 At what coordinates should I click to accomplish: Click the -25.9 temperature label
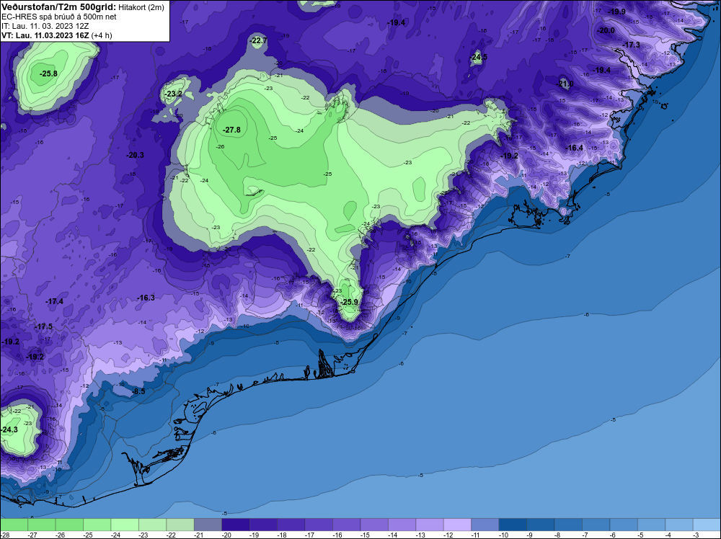click(x=349, y=302)
